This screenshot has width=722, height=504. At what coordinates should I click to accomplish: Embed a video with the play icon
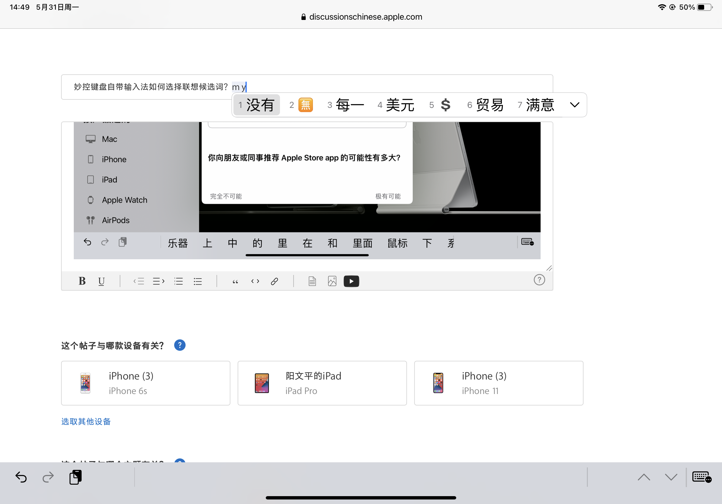351,281
